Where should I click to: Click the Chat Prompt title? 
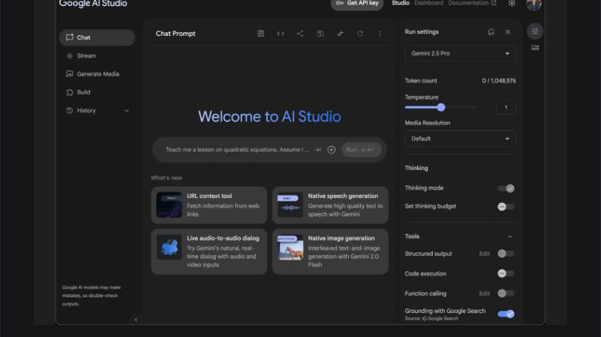coord(176,34)
